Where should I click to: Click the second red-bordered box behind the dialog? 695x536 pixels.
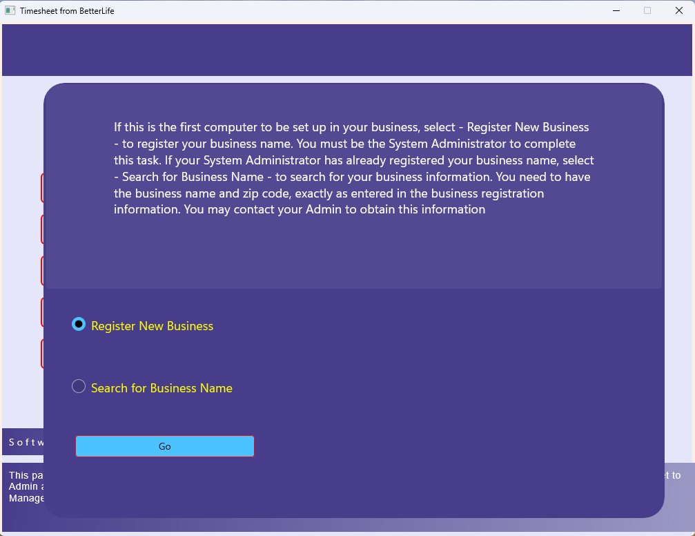pos(42,229)
